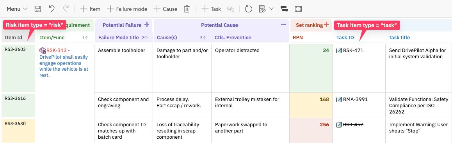The height and width of the screenshot is (143, 452).
Task: Click Damage to part and/or toolholder cell
Action: (182, 68)
